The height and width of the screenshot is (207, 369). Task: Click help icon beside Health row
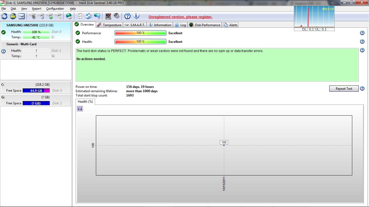[362, 42]
